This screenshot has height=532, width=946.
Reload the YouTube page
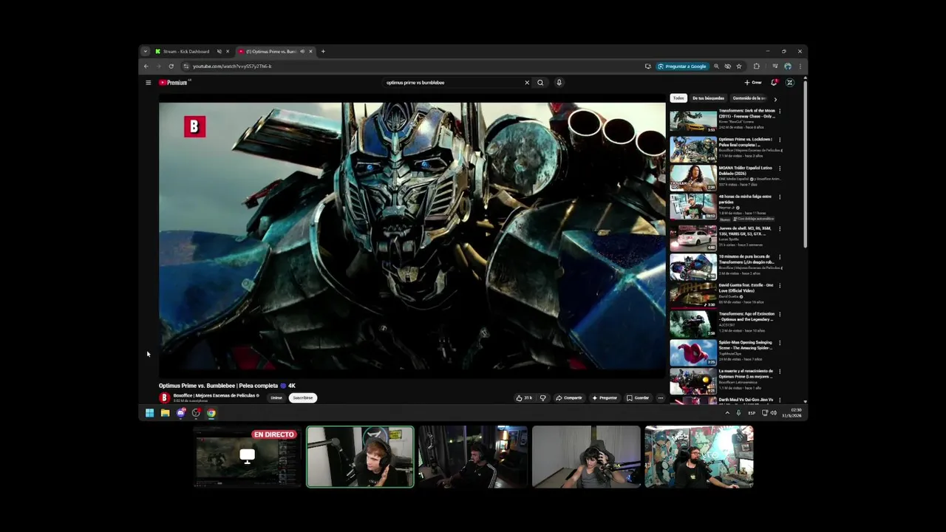tap(171, 66)
